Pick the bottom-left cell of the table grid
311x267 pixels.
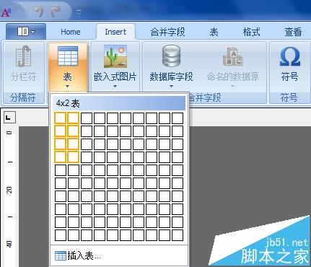point(61,235)
